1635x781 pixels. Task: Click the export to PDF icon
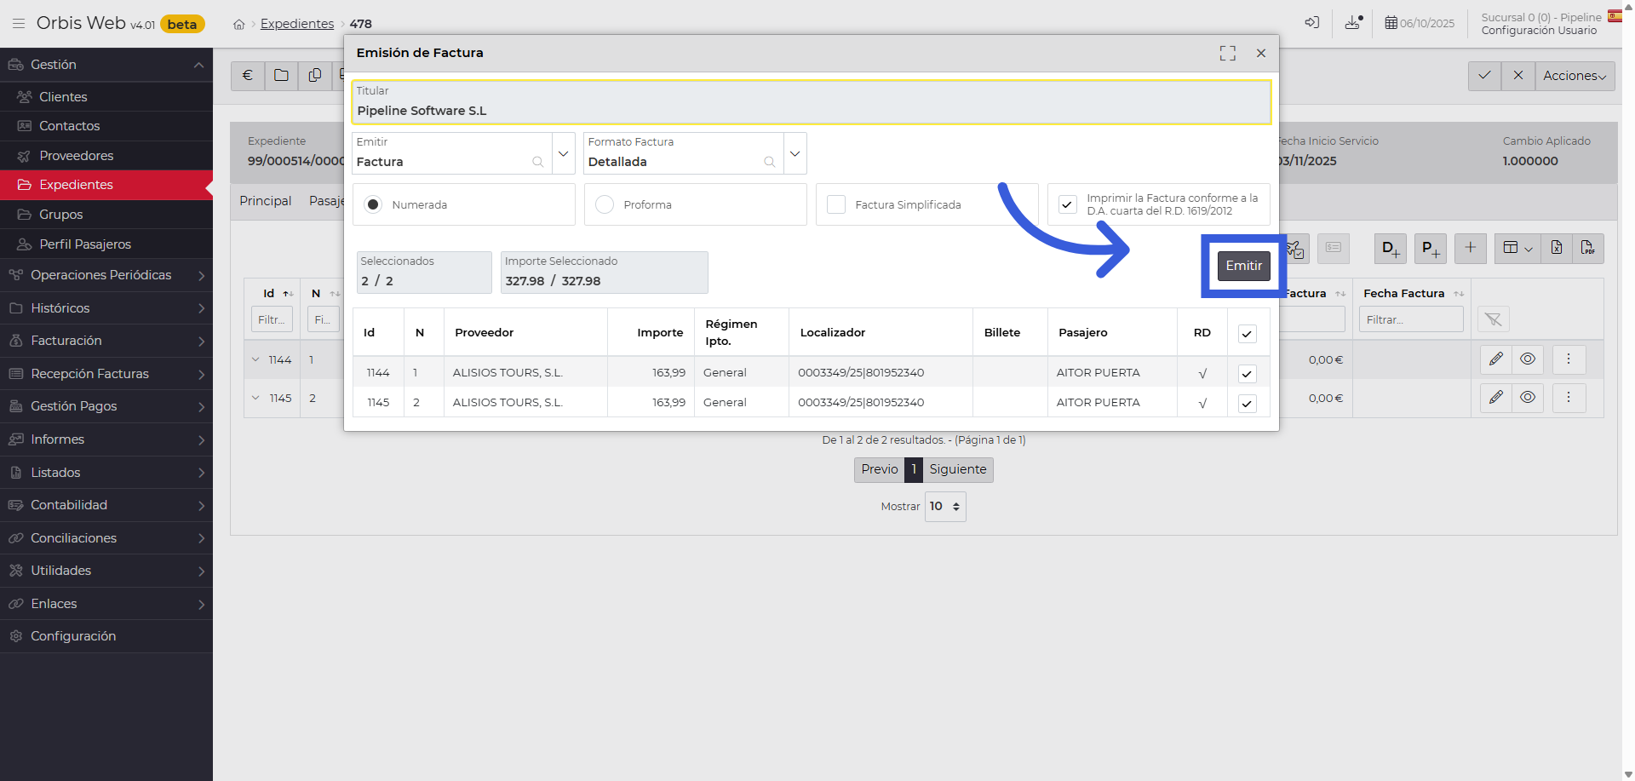tap(1588, 248)
